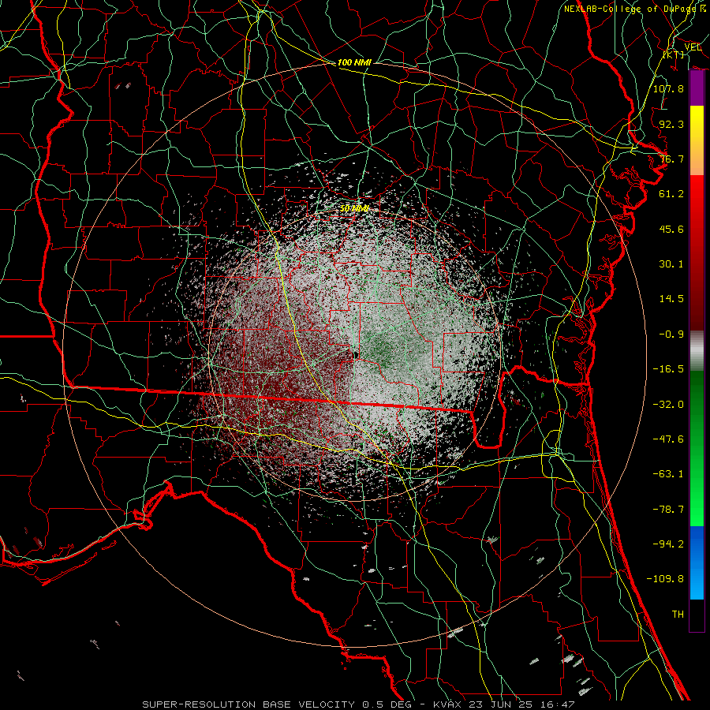Screen dimensions: 710x710
Task: Select the 61.2 velocity scale value
Action: point(671,194)
